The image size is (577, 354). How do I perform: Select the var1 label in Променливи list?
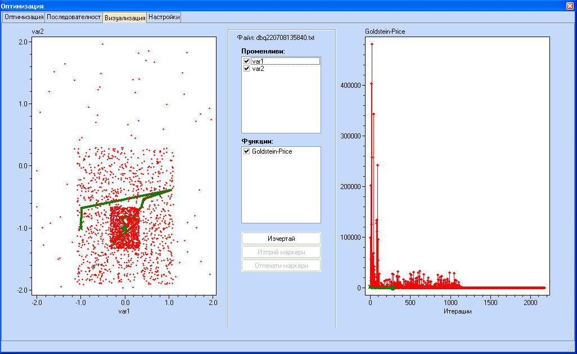pos(258,61)
